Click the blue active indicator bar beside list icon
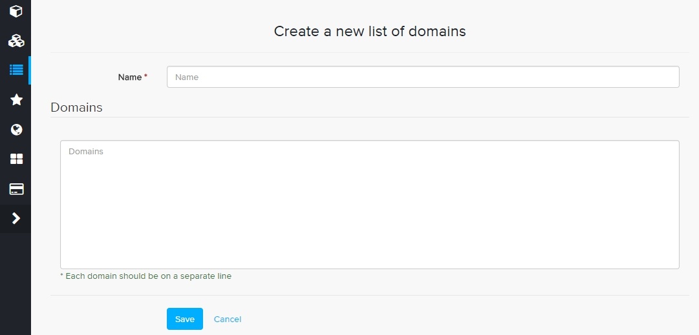Image resolution: width=699 pixels, height=335 pixels. pos(30,70)
